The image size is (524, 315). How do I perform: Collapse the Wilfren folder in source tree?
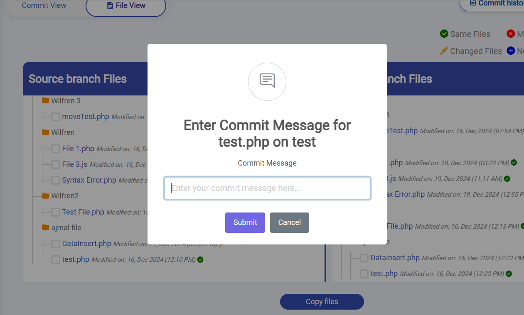63,132
